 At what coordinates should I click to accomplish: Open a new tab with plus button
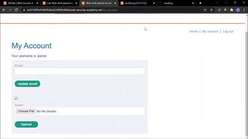(x=200, y=3)
